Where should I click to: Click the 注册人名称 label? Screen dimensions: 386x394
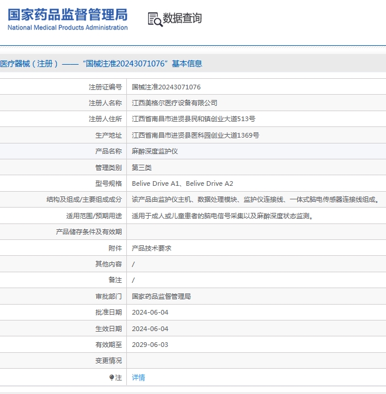coord(105,103)
